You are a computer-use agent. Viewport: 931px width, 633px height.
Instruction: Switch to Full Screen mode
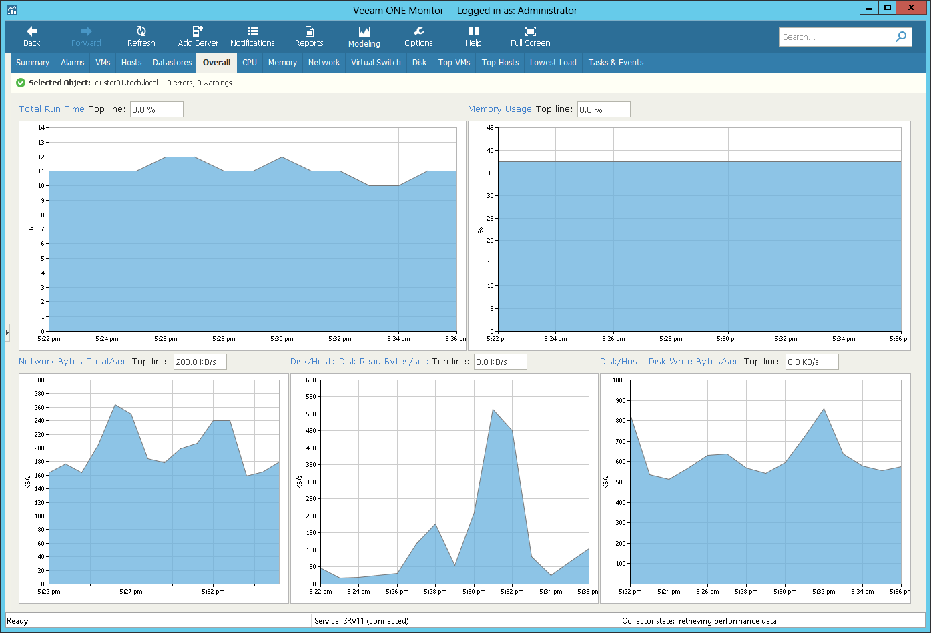[x=530, y=37]
